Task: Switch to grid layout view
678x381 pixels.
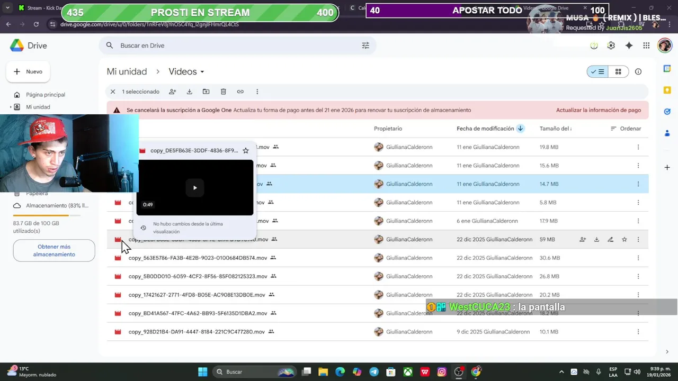Action: coord(618,72)
